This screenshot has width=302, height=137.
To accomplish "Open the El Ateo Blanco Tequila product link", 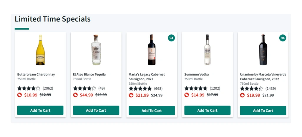I will click(89, 74).
